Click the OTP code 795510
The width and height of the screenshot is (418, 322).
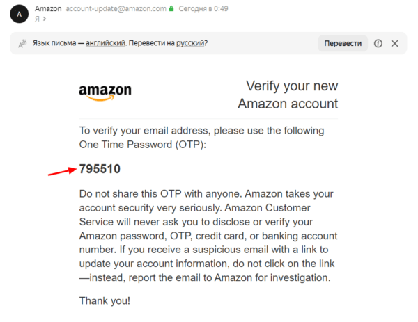(100, 169)
